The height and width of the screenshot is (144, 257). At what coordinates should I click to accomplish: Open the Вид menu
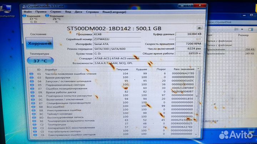click(68, 12)
